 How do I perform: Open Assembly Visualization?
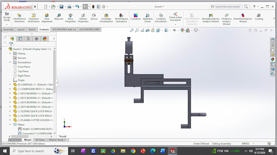tap(106, 18)
